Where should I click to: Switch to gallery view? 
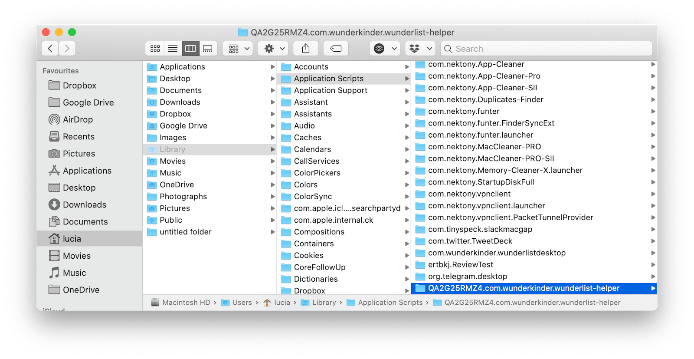coord(208,49)
